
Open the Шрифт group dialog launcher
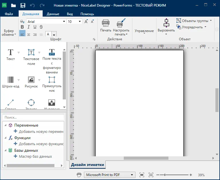(x=94, y=39)
